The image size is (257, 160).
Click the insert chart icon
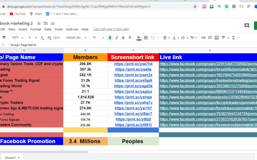click(x=217, y=38)
